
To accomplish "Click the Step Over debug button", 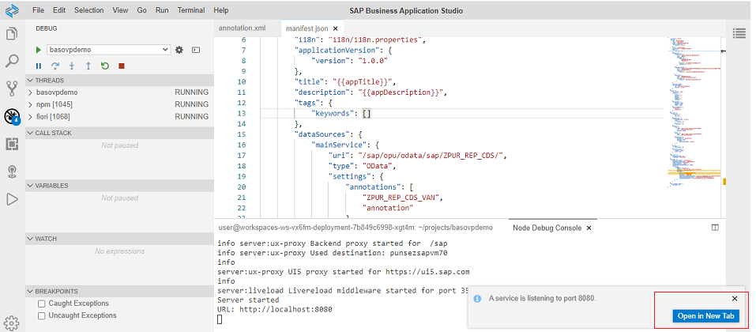I will pyautogui.click(x=55, y=66).
